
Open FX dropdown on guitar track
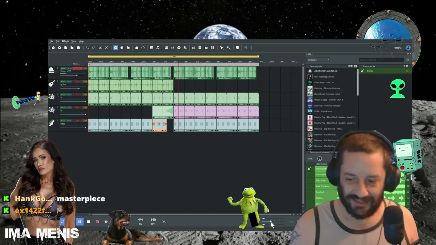click(85, 81)
